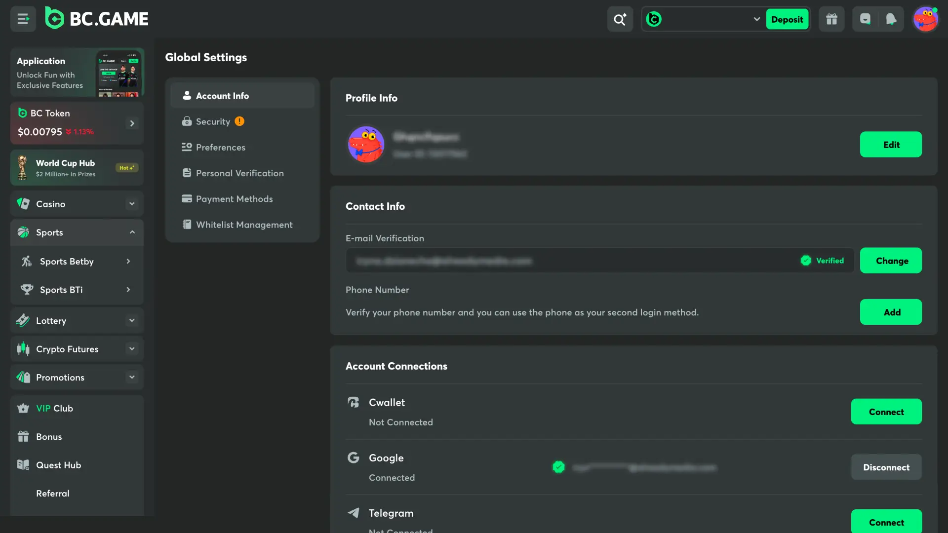Screen dimensions: 948x533
Task: Open the Personal Verification tab
Action: 242,173
